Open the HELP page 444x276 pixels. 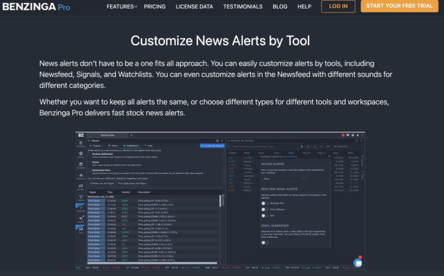(x=304, y=6)
